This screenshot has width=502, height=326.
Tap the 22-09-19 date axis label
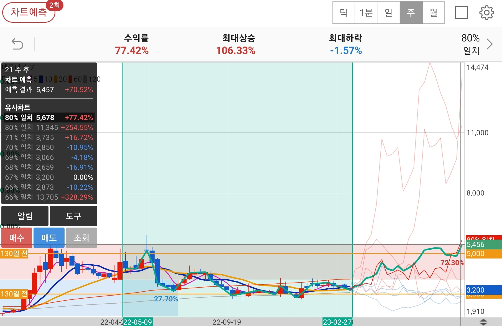point(227,322)
